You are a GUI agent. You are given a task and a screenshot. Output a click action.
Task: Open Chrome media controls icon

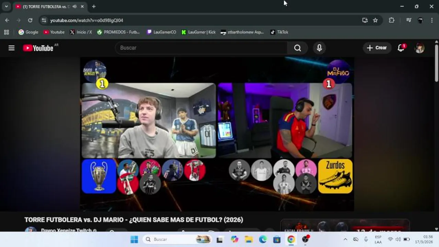pos(408,20)
